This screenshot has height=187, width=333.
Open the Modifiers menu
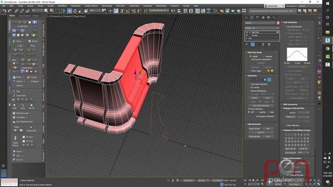[x=62, y=6]
